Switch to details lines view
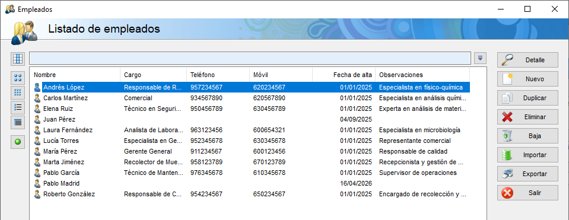The height and width of the screenshot is (220, 569). click(x=17, y=122)
